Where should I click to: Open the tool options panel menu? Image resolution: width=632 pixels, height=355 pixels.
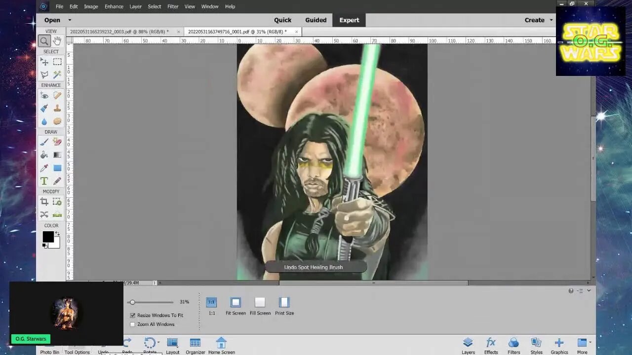click(580, 291)
